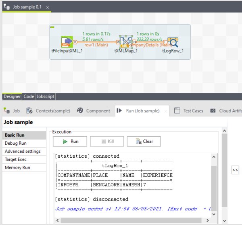Collapse the subjob using the minus icon
Image resolution: width=242 pixels, height=225 pixels.
click(x=52, y=27)
